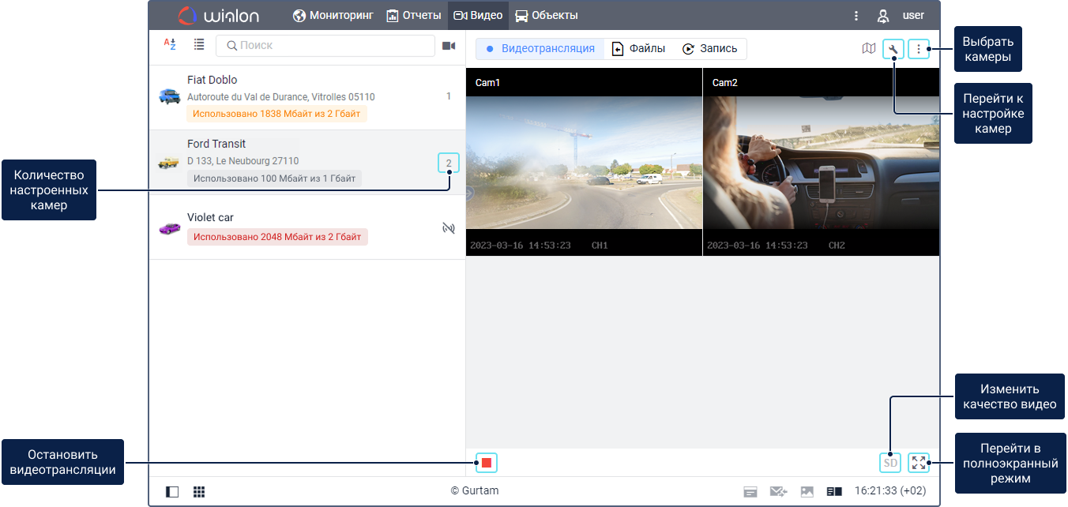
Task: Go to the Мониторинг menu item
Action: (x=333, y=16)
